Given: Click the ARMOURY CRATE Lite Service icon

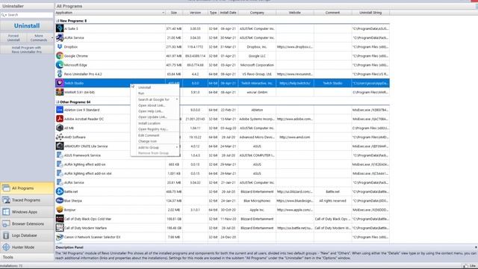Looking at the screenshot, I should pos(60,146).
